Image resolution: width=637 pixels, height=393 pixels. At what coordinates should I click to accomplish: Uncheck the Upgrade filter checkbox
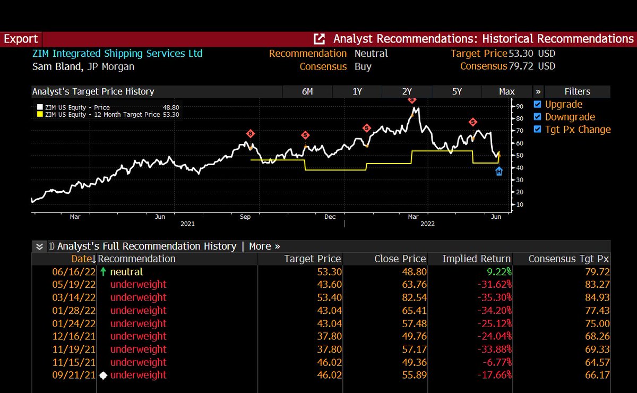[x=537, y=105]
